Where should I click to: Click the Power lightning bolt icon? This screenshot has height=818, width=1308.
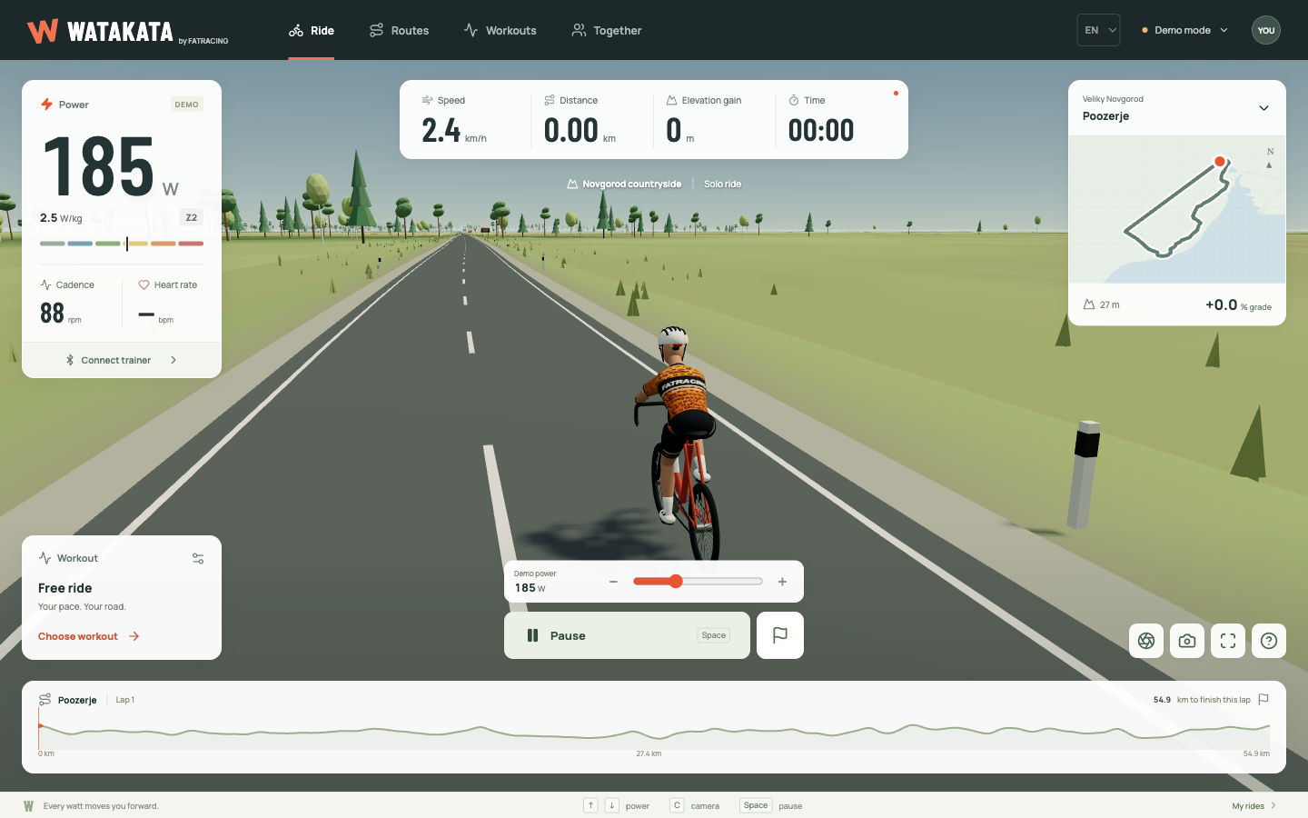(46, 105)
